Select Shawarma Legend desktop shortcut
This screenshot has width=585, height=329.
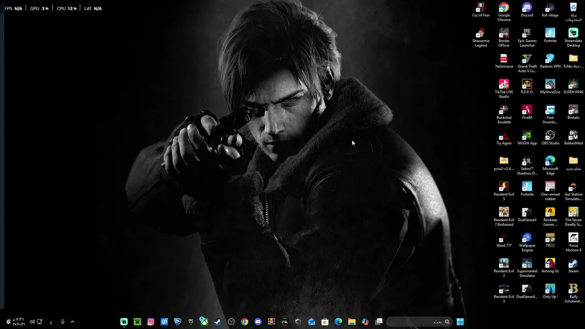click(x=480, y=38)
